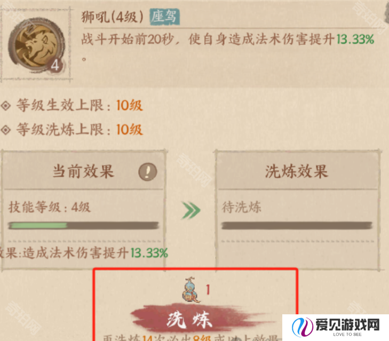The image size is (389, 341).
Task: Click the 爱见游戏网 logo
Action: tap(336, 327)
